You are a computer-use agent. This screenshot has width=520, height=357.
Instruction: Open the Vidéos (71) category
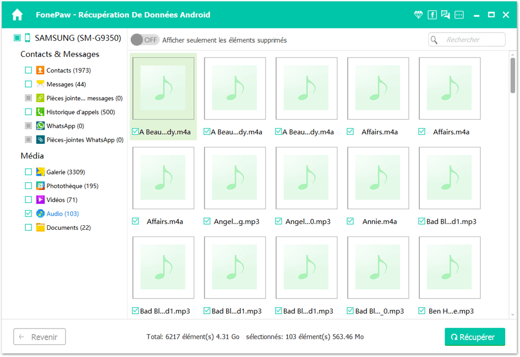[62, 199]
